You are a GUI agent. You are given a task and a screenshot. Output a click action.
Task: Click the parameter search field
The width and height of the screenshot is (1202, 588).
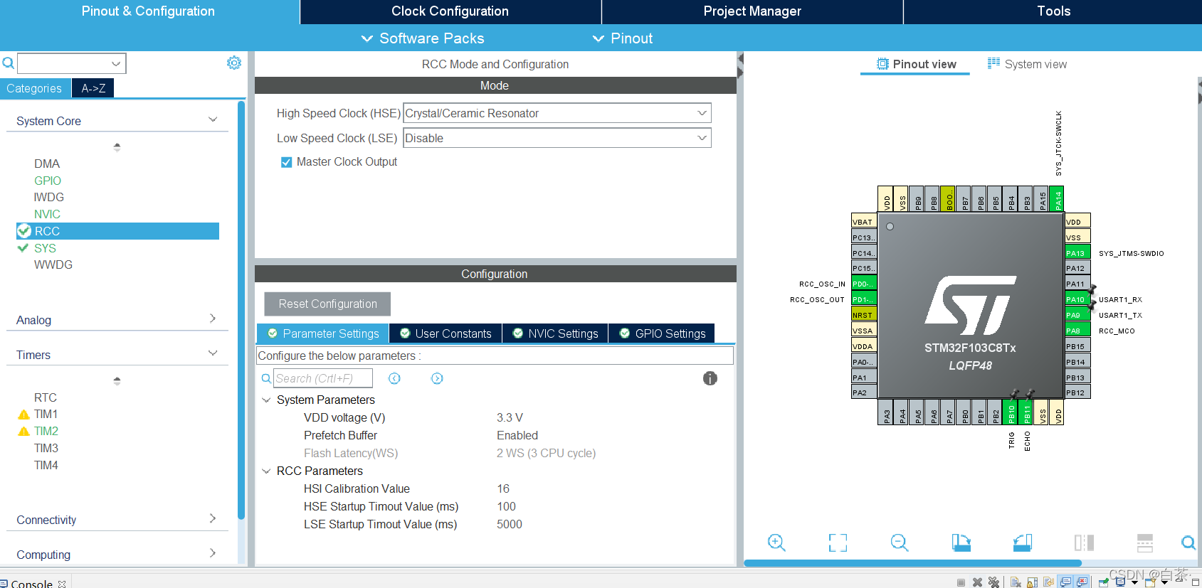(323, 378)
